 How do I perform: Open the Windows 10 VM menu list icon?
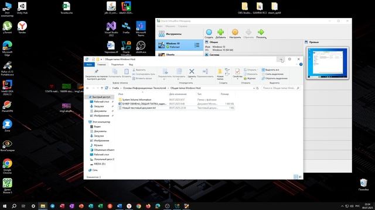pyautogui.click(x=197, y=45)
